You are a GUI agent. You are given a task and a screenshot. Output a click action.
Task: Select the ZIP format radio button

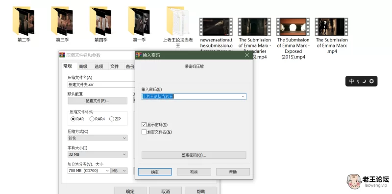(112, 119)
